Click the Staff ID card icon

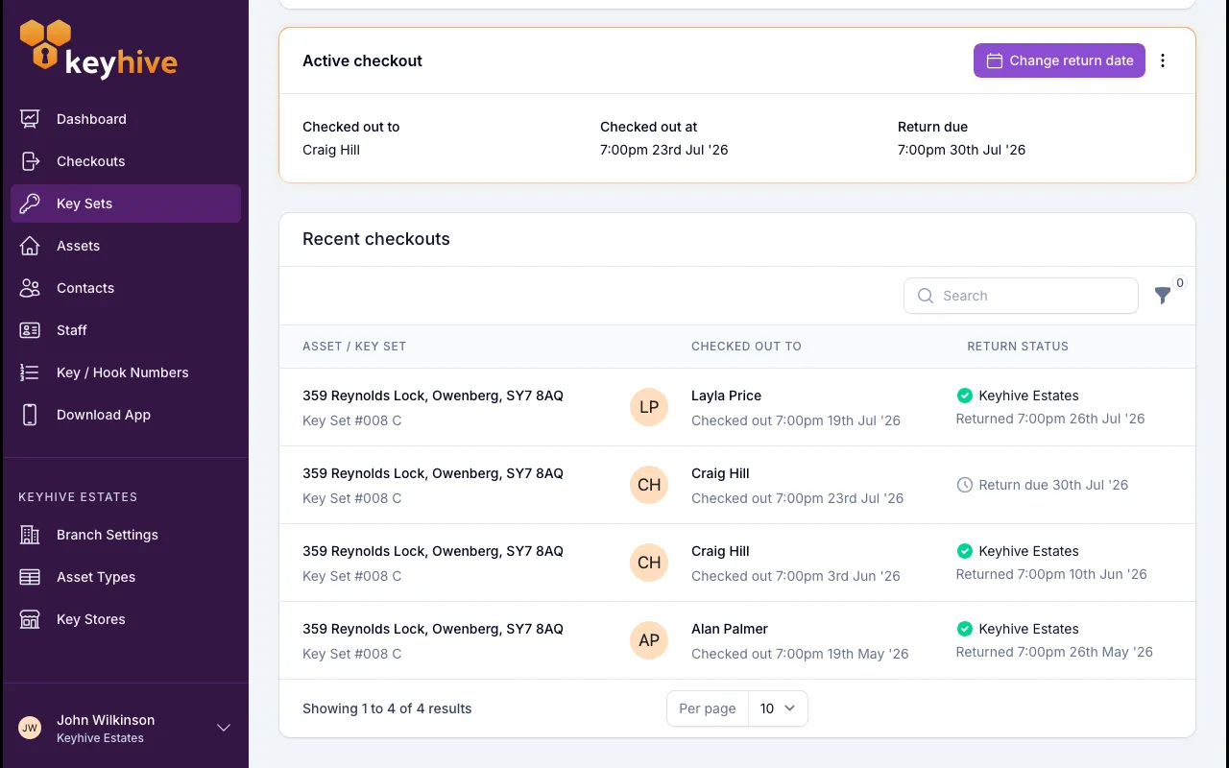tap(30, 330)
